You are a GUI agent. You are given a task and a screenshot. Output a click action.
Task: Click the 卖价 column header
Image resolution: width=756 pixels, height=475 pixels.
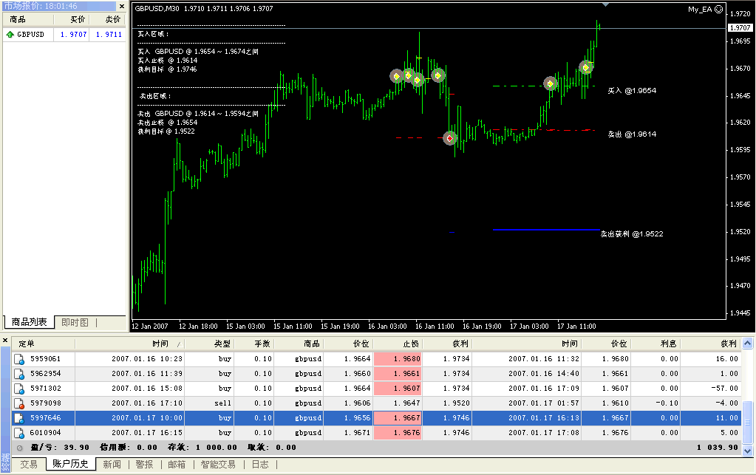[107, 19]
